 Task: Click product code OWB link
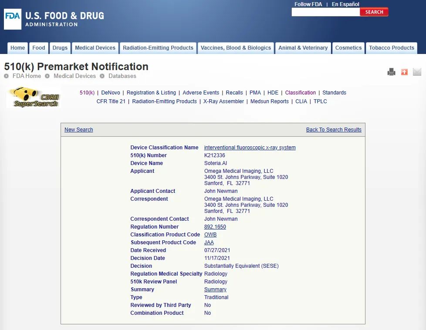[210, 235]
